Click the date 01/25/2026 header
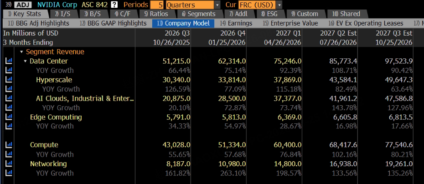Screen dimensions: 424x184 point(227,42)
